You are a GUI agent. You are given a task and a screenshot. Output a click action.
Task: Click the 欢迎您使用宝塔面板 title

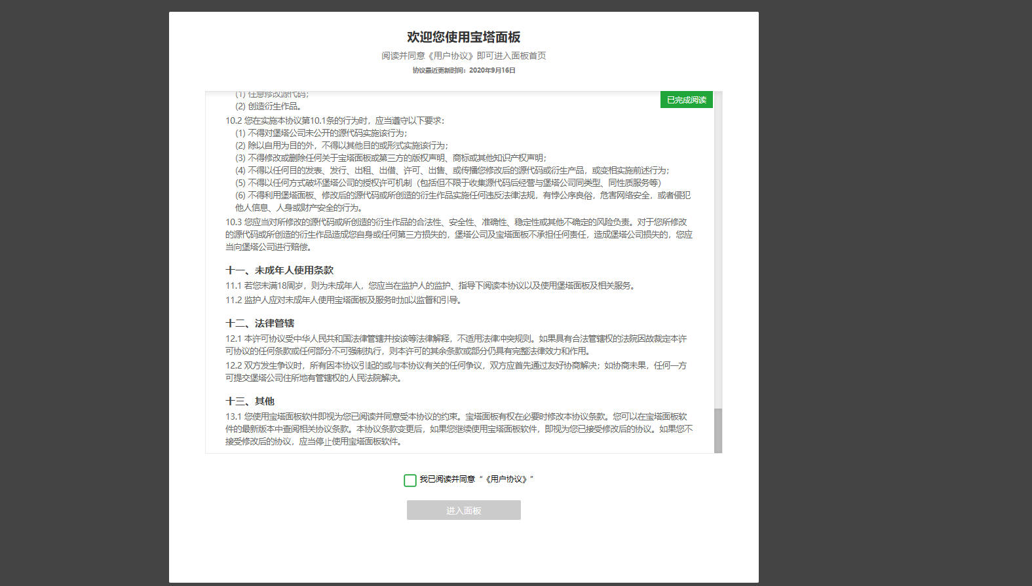click(x=464, y=37)
